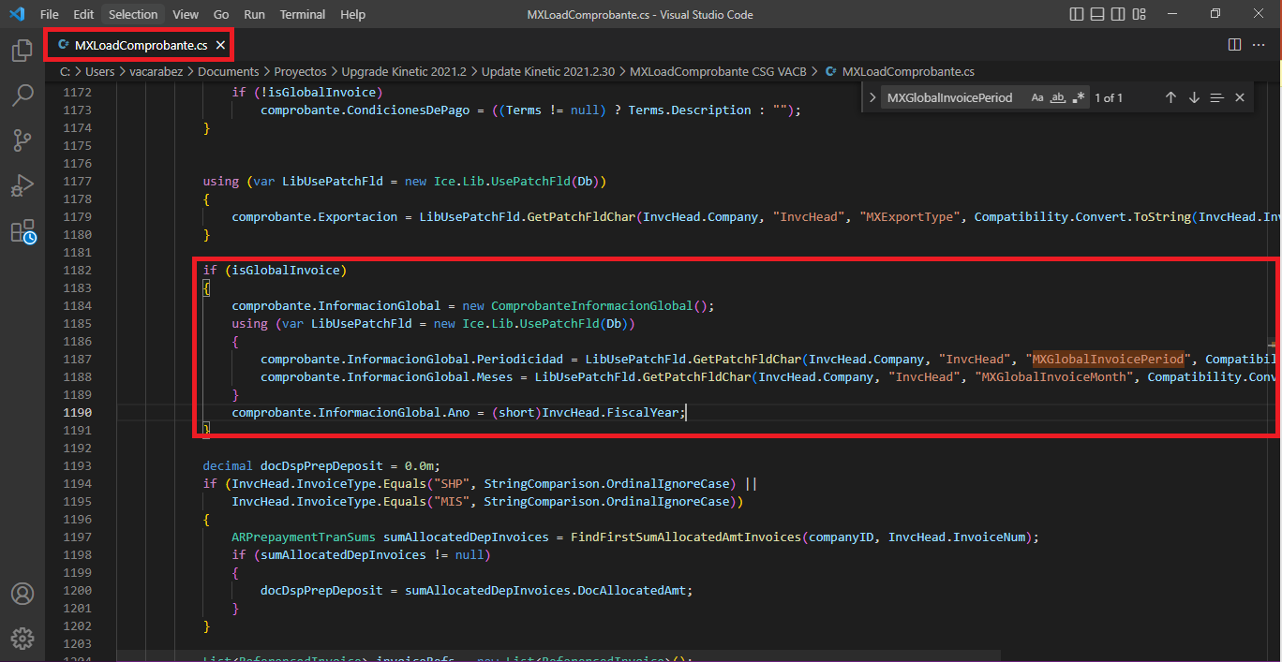Toggle Match Whole Word in find
The image size is (1282, 662).
tap(1058, 97)
